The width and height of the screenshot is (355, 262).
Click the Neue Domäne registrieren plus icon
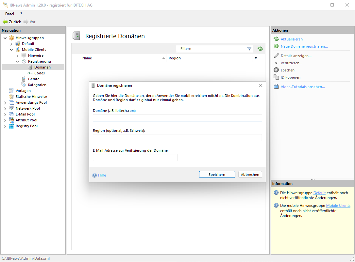276,46
